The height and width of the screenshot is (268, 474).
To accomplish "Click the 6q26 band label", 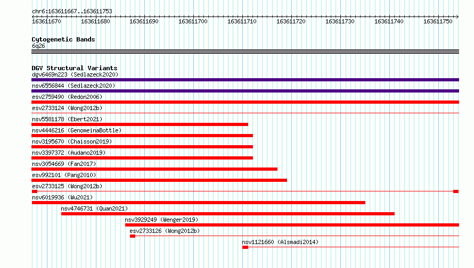I will tap(38, 46).
